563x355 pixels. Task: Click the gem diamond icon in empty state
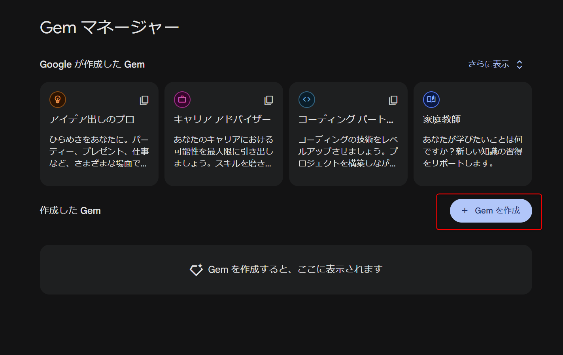click(196, 270)
